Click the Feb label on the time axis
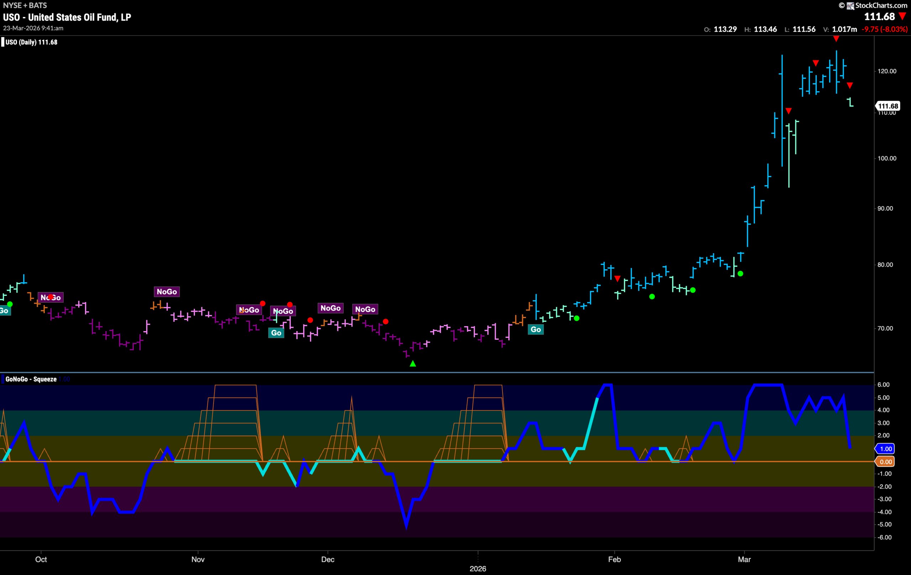 point(615,559)
